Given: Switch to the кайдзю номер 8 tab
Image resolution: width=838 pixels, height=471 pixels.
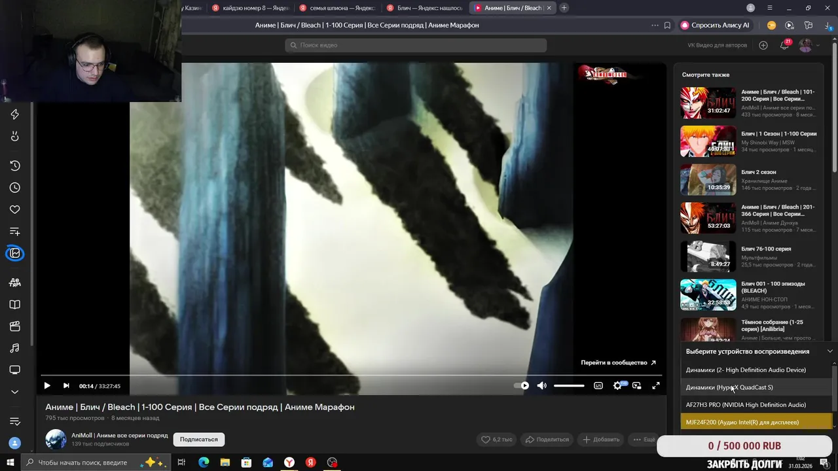Looking at the screenshot, I should 251,8.
